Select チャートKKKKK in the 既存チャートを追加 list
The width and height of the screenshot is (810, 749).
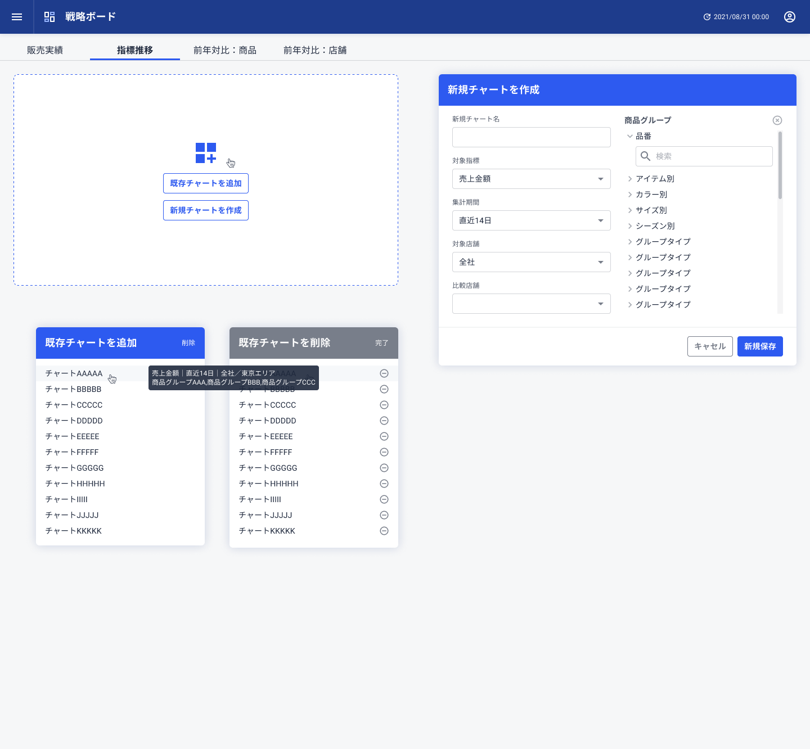120,531
